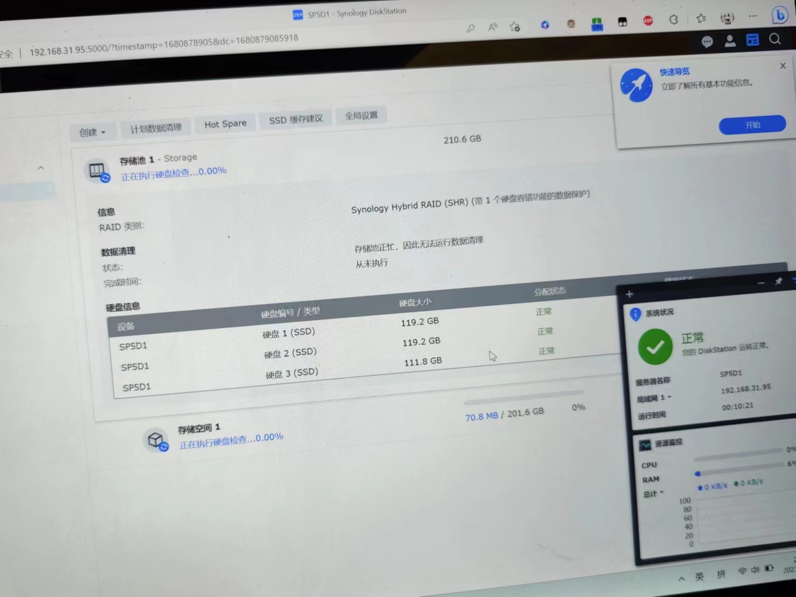Screen dimensions: 796x597
Task: Click the read aloud icon
Action: coord(493,27)
